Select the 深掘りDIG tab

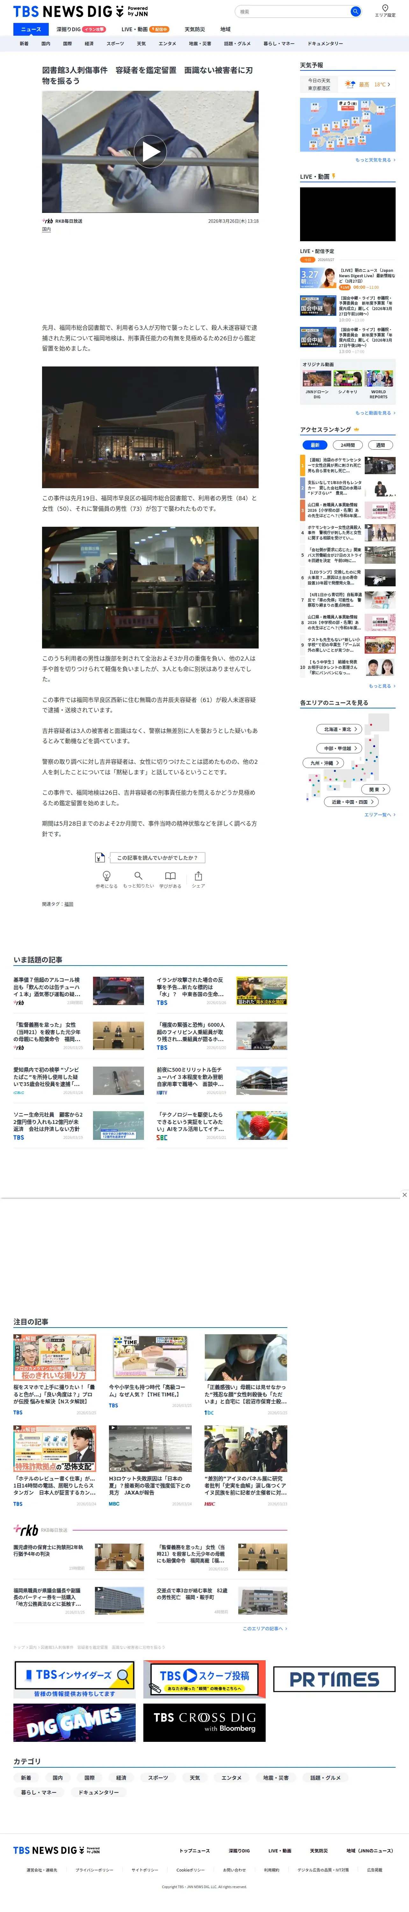pyautogui.click(x=81, y=29)
